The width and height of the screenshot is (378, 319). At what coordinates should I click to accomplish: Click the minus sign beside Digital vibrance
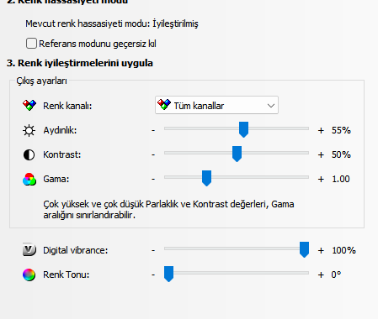[x=153, y=250]
